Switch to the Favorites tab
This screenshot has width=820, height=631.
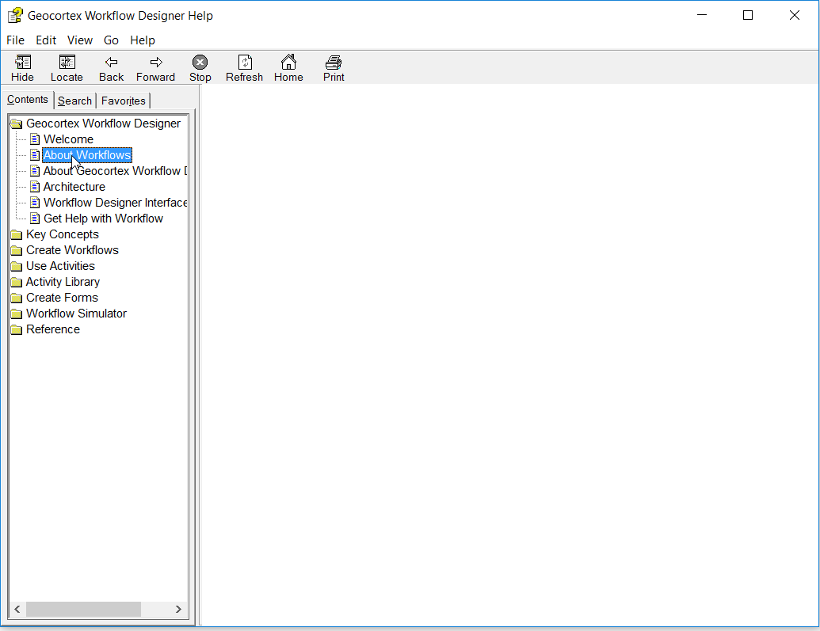tap(124, 101)
